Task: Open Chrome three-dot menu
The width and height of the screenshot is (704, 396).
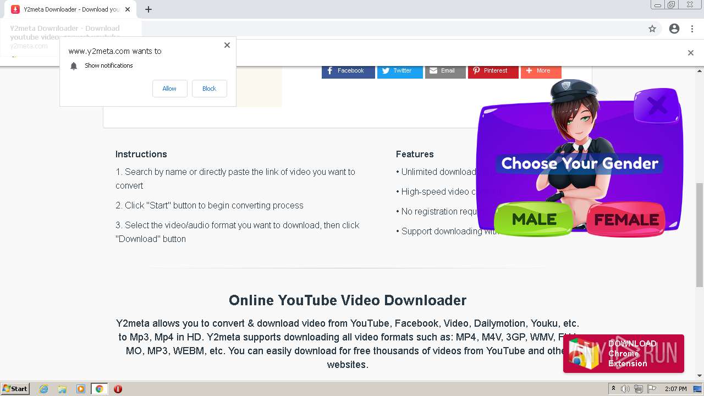Action: click(692, 29)
